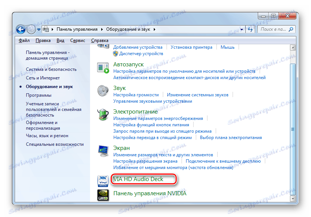
Task: Open Учетные записи пользователей и семейная безопасность
Action: click(54, 109)
